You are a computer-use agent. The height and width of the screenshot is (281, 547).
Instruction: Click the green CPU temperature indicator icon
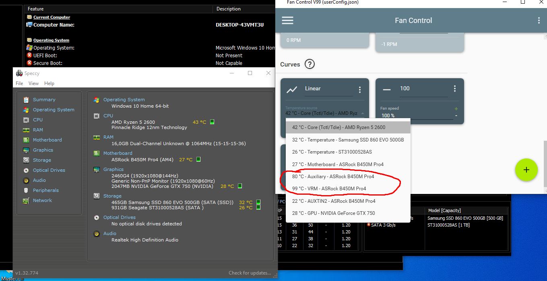(212, 122)
